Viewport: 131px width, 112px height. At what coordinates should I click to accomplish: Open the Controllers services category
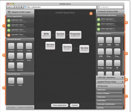pyautogui.click(x=109, y=101)
